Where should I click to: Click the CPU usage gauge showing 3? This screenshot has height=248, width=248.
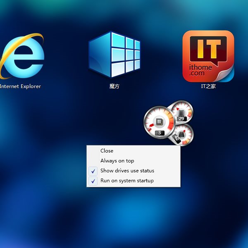(159, 122)
